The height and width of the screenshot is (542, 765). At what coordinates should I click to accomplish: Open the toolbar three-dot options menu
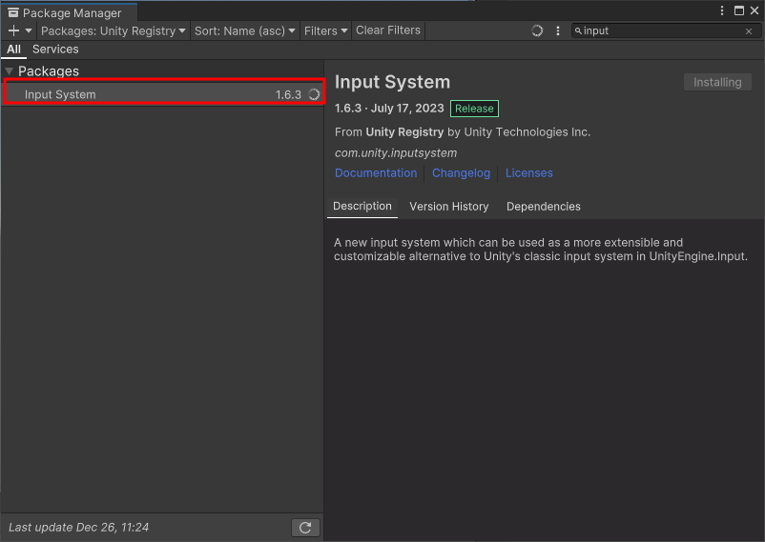pyautogui.click(x=558, y=30)
